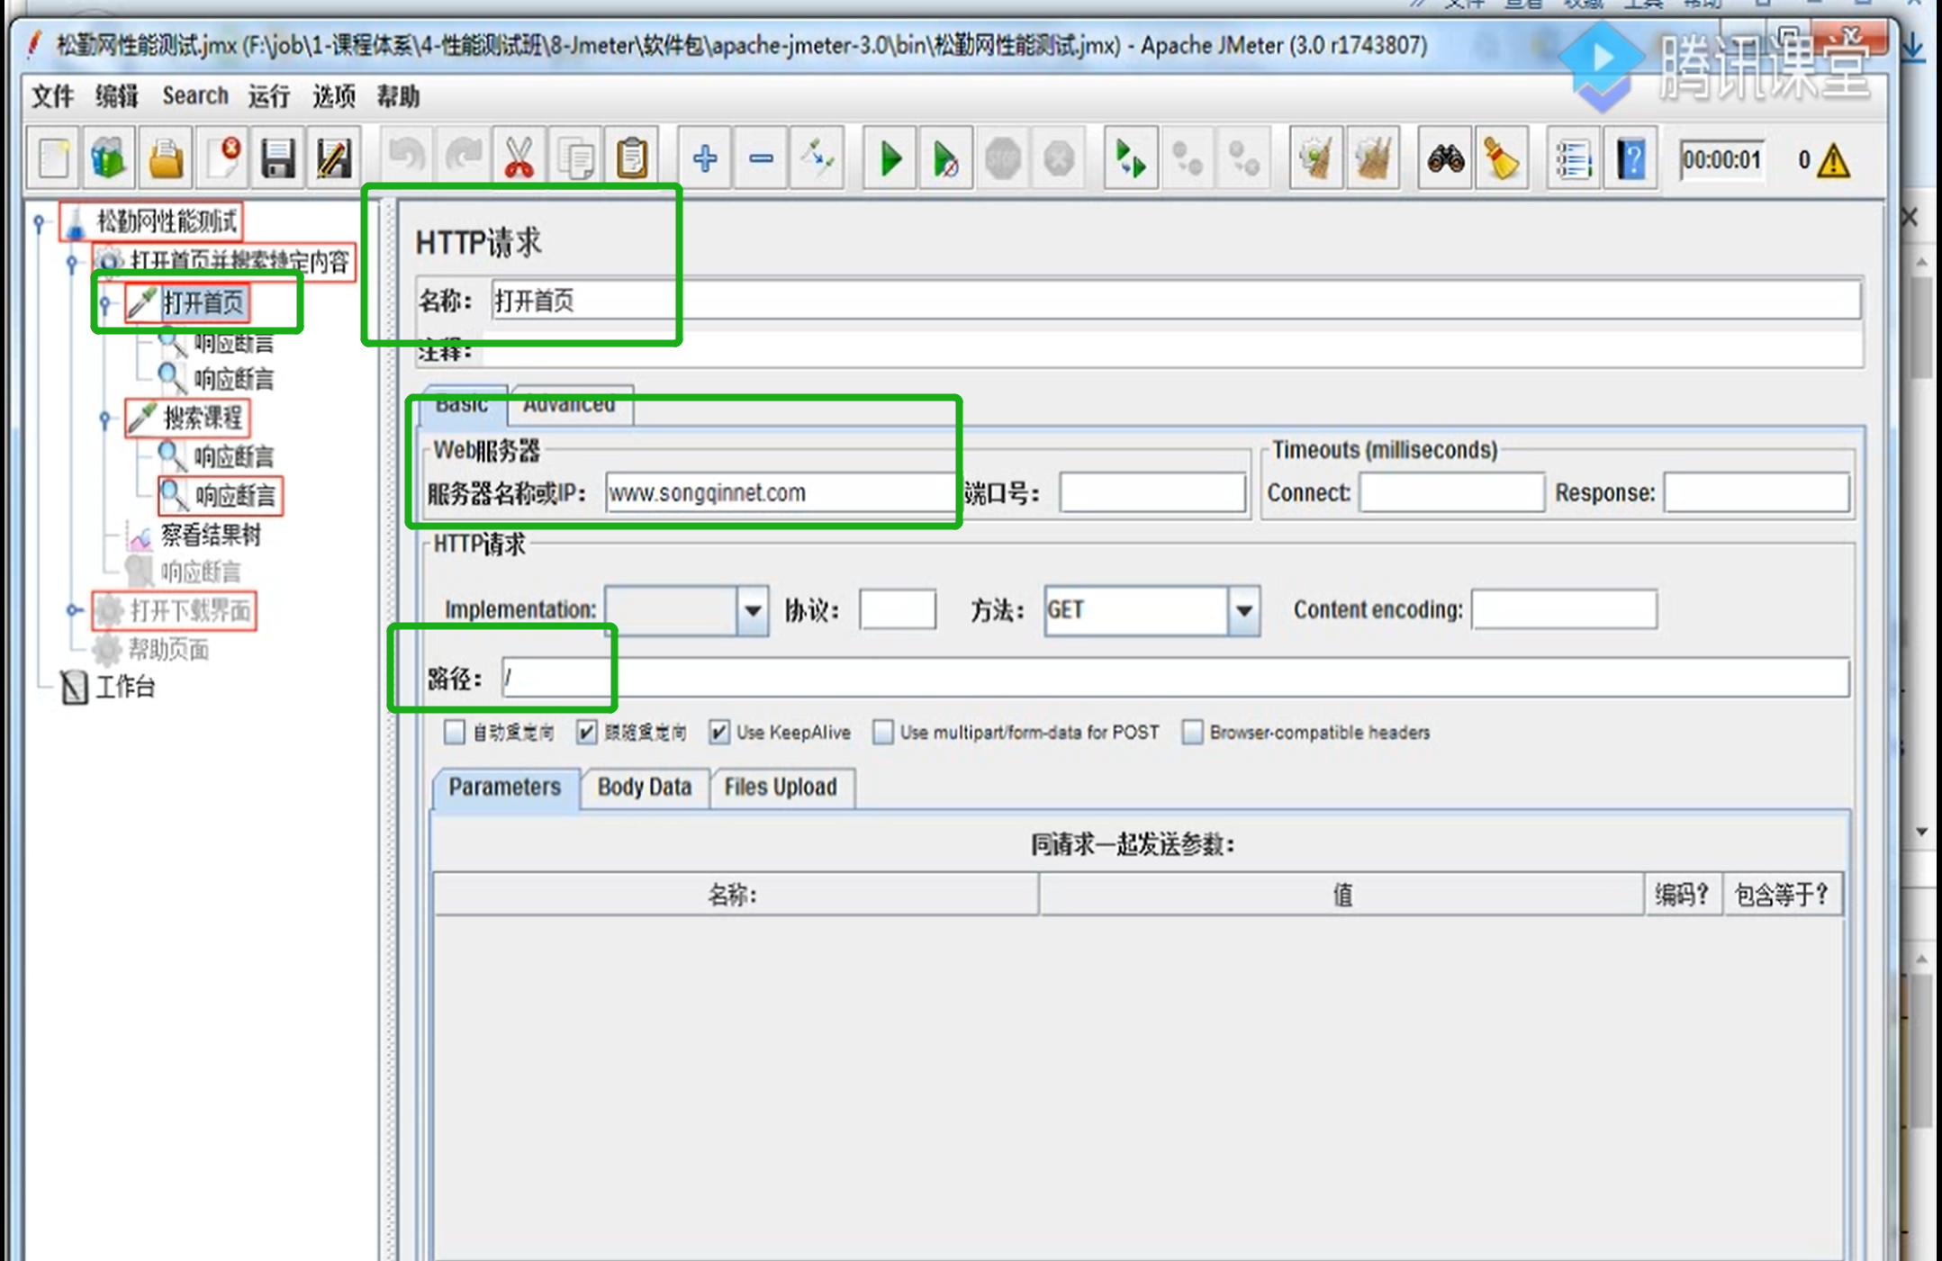Select the 搜索课程 sampler node

pos(202,418)
